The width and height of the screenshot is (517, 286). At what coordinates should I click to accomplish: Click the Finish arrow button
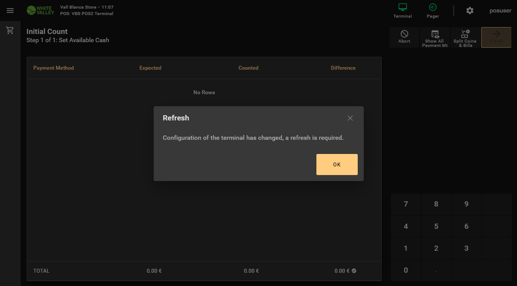coord(496,37)
